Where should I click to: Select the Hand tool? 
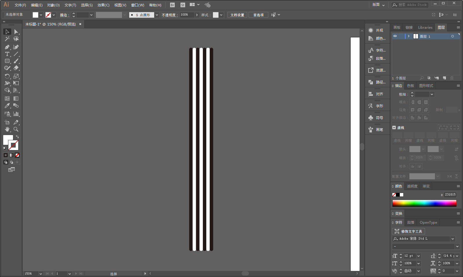point(7,129)
